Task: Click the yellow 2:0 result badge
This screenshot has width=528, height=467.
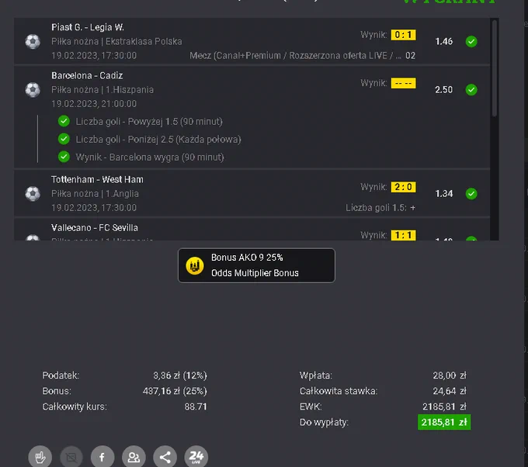Action: (403, 187)
